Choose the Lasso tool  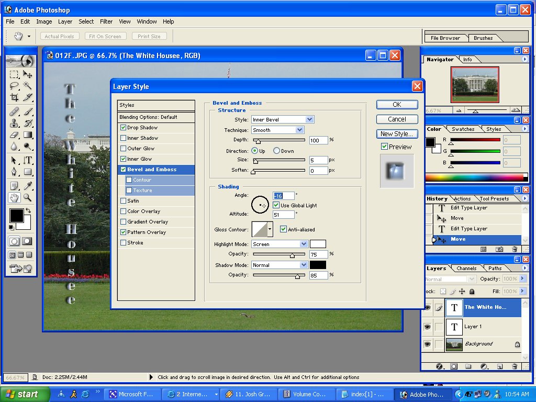14,85
